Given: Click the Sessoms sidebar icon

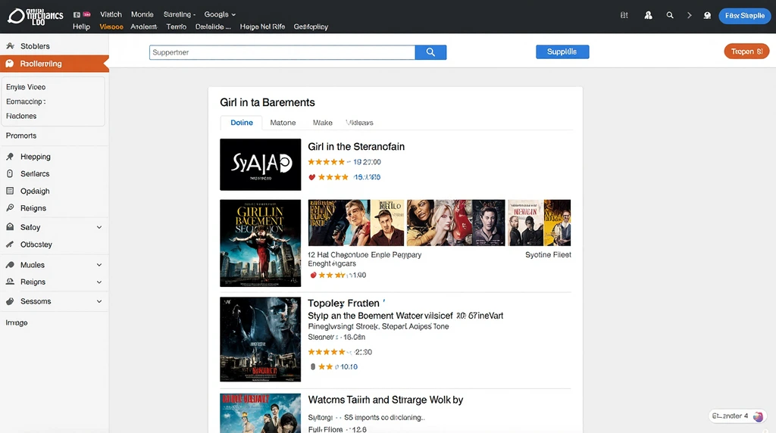Looking at the screenshot, I should coord(10,301).
